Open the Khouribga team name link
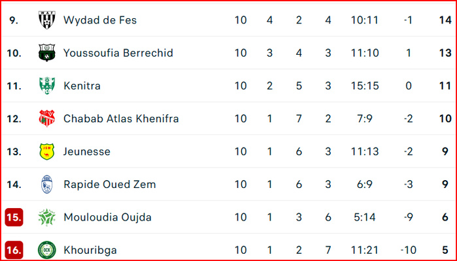The width and height of the screenshot is (457, 261). [90, 250]
